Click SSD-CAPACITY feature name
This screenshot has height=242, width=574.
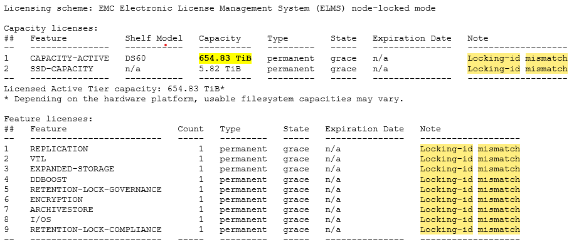coord(61,69)
